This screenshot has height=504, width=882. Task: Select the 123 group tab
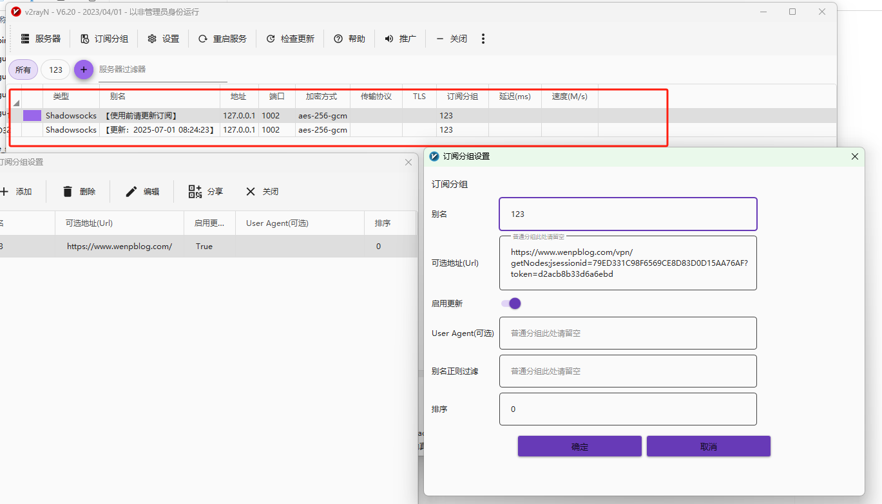coord(55,70)
